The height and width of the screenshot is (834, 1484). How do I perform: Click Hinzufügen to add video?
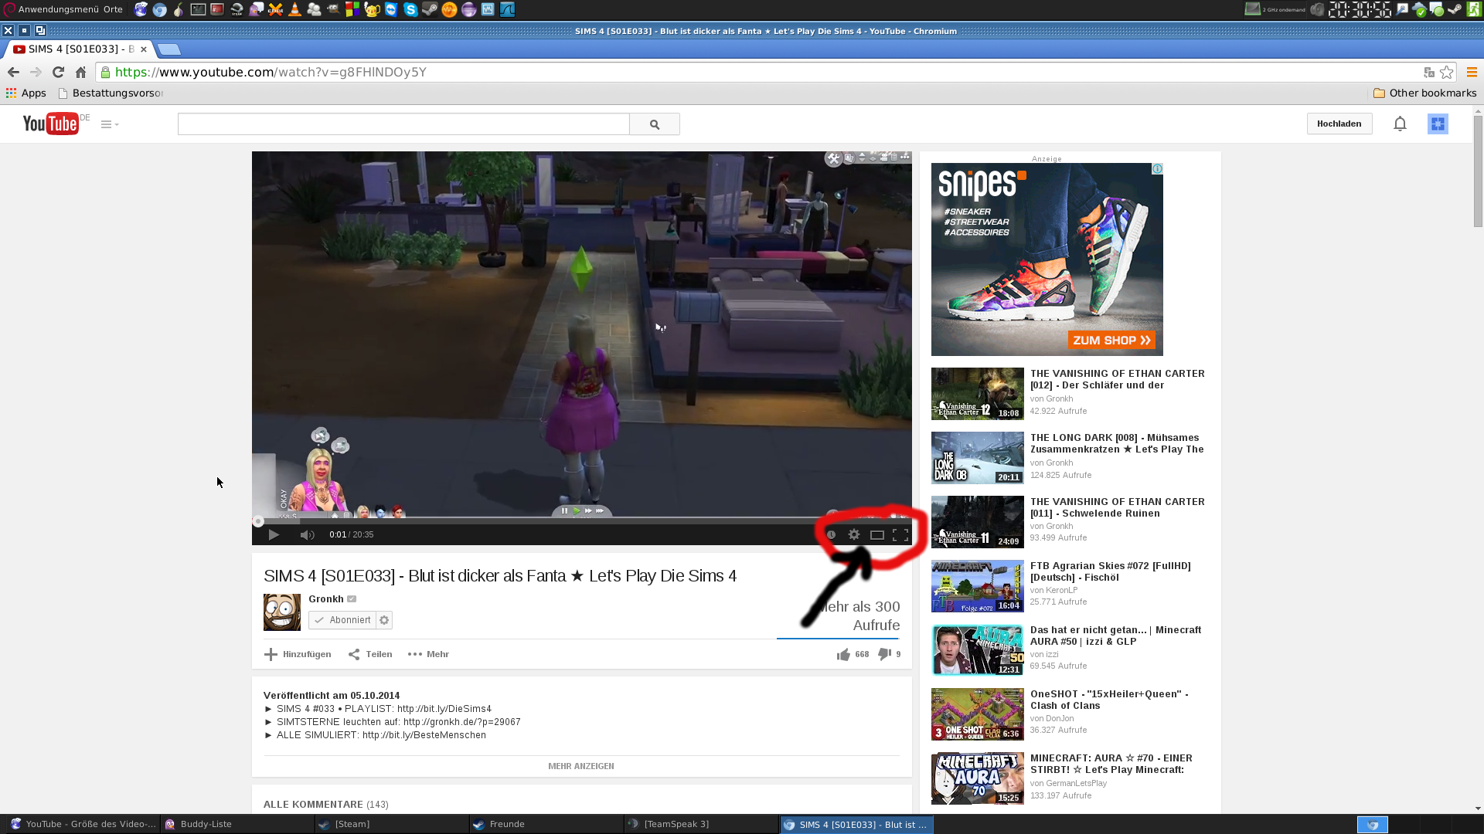coord(298,654)
